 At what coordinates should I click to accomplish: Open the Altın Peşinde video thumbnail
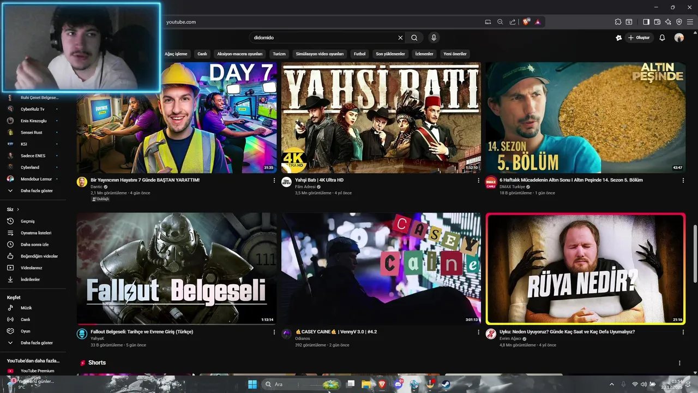pyautogui.click(x=586, y=117)
